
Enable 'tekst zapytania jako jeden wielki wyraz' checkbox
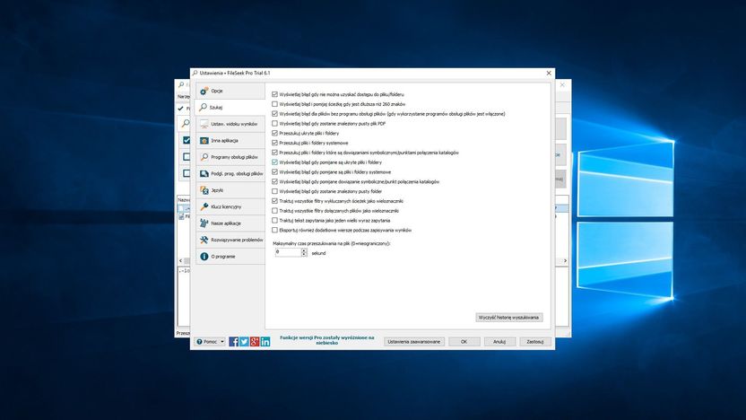(274, 221)
